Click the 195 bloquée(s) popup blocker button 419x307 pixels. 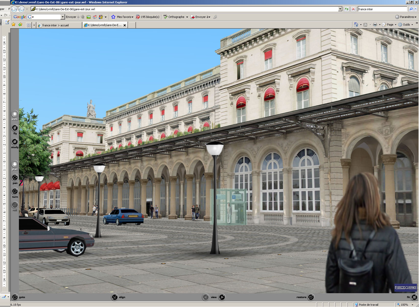pos(147,17)
